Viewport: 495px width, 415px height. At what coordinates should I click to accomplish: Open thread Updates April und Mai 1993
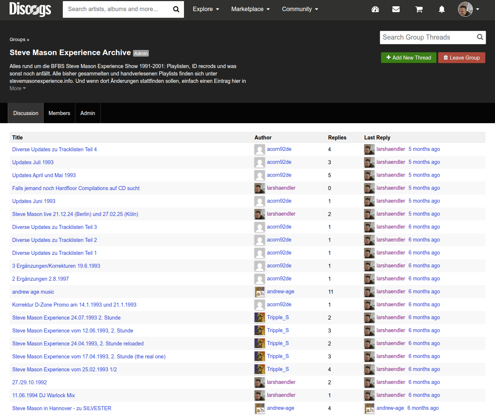coord(44,175)
